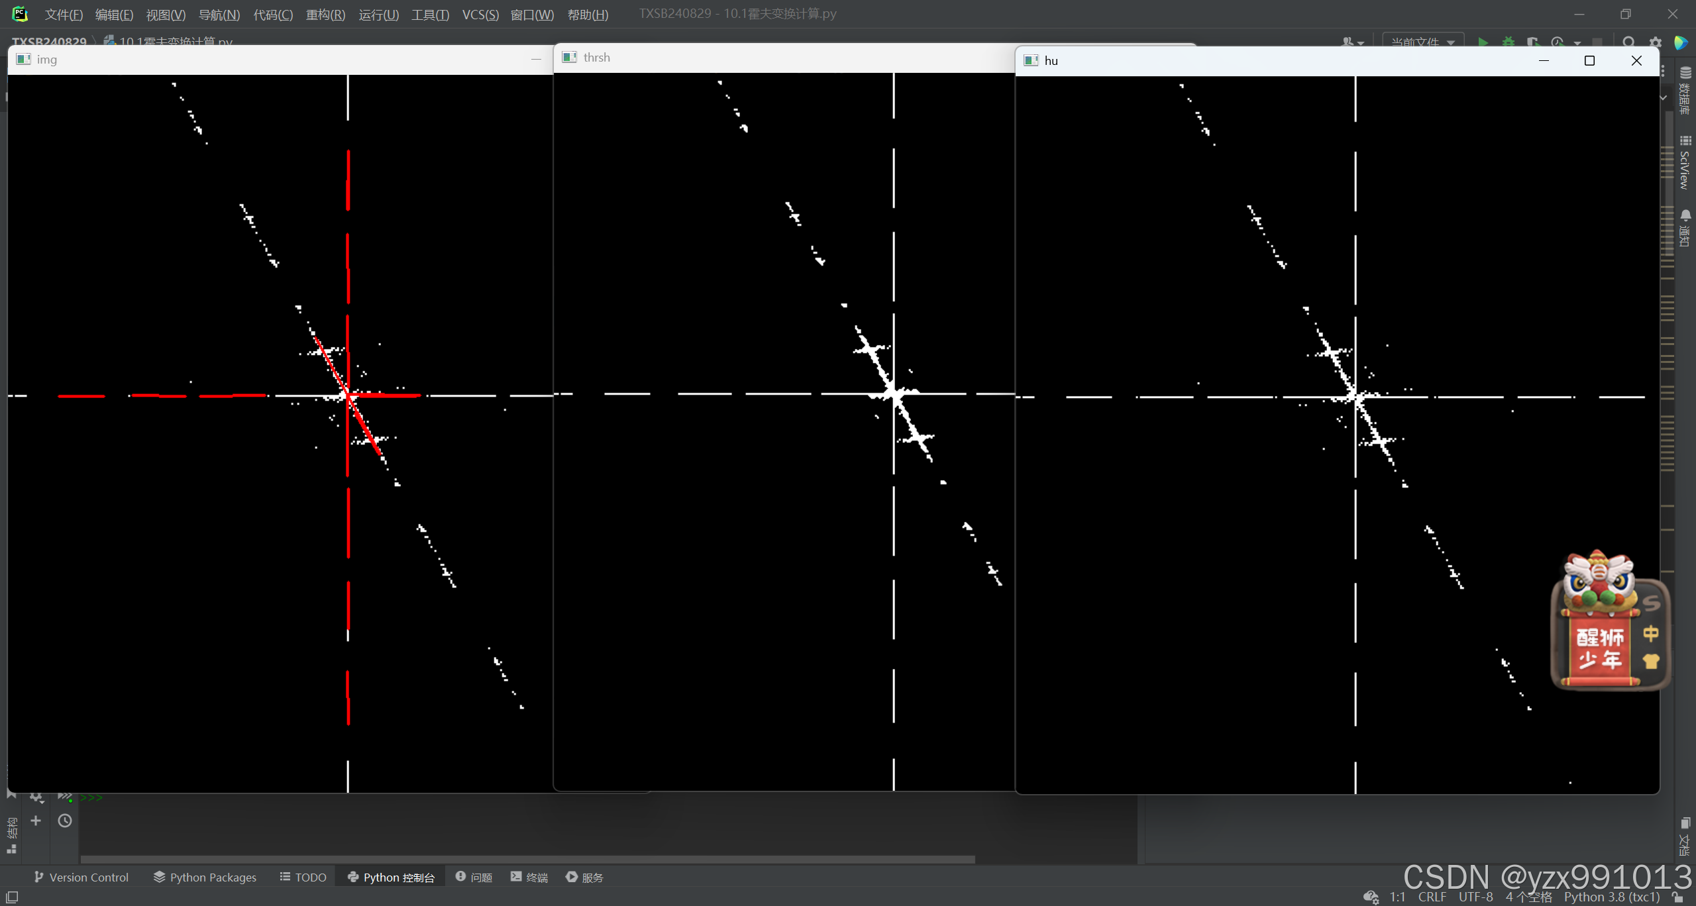1696x906 pixels.
Task: Toggle tool window bars icon bottom-left
Action: (x=12, y=897)
